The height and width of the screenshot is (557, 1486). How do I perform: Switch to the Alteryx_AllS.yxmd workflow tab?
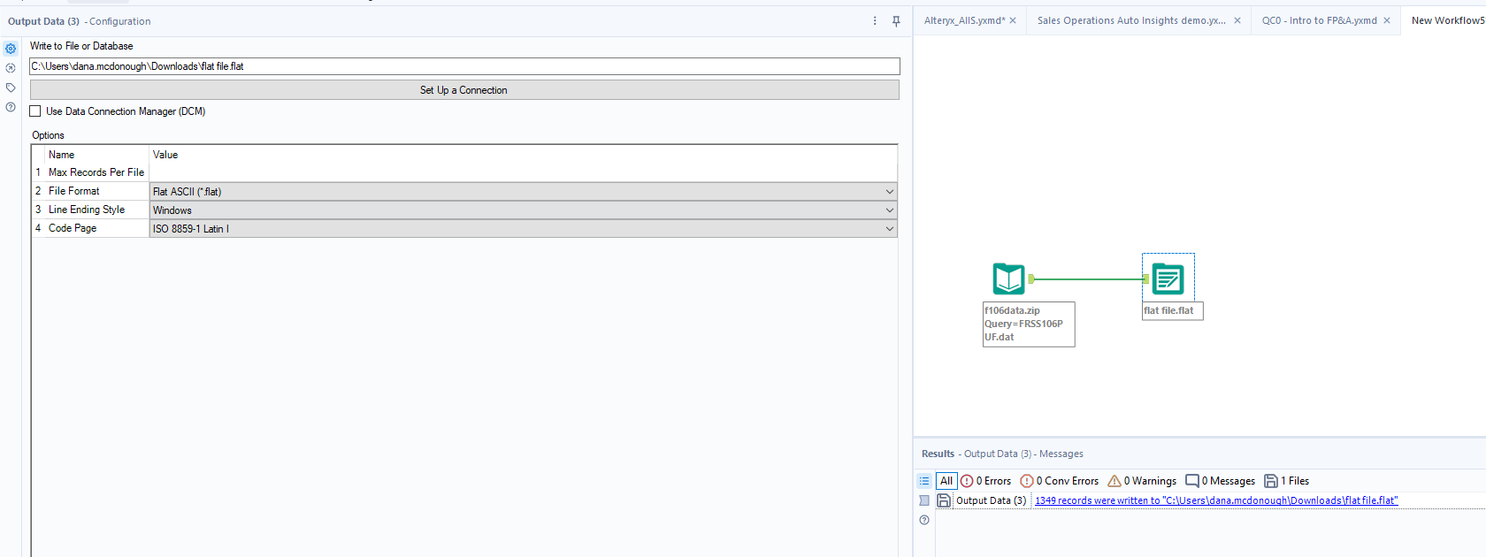tap(964, 20)
